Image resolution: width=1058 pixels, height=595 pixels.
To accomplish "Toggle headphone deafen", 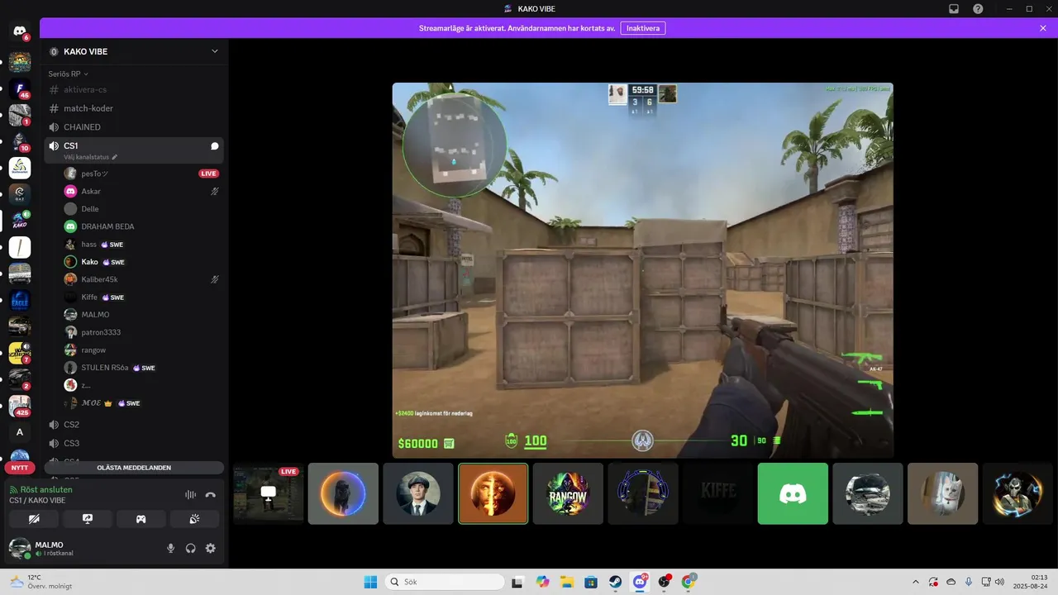I will (191, 548).
